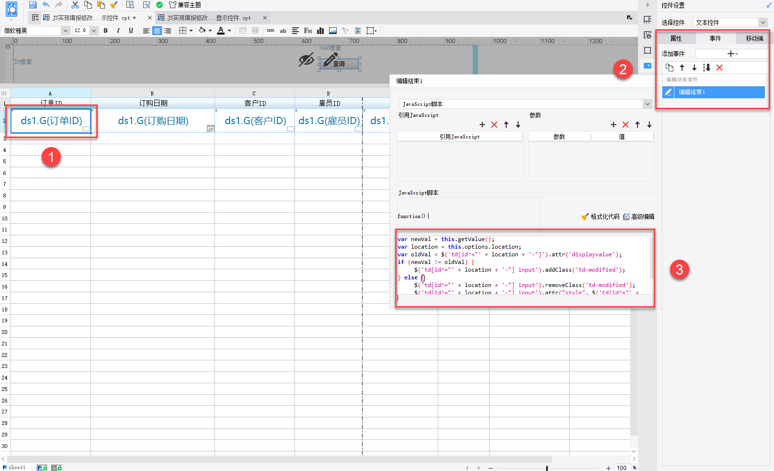This screenshot has height=471, width=774.
Task: Open the background fill color dropdown arrow
Action: (210, 31)
